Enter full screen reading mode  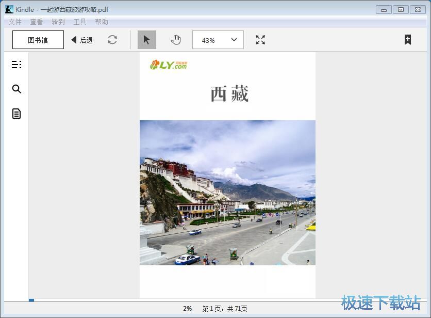pos(260,39)
